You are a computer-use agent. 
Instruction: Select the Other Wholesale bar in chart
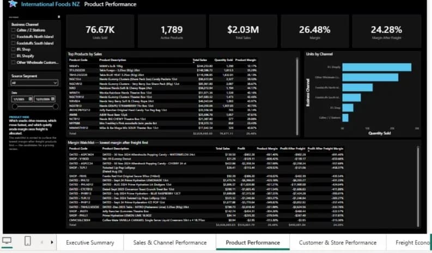click(370, 77)
